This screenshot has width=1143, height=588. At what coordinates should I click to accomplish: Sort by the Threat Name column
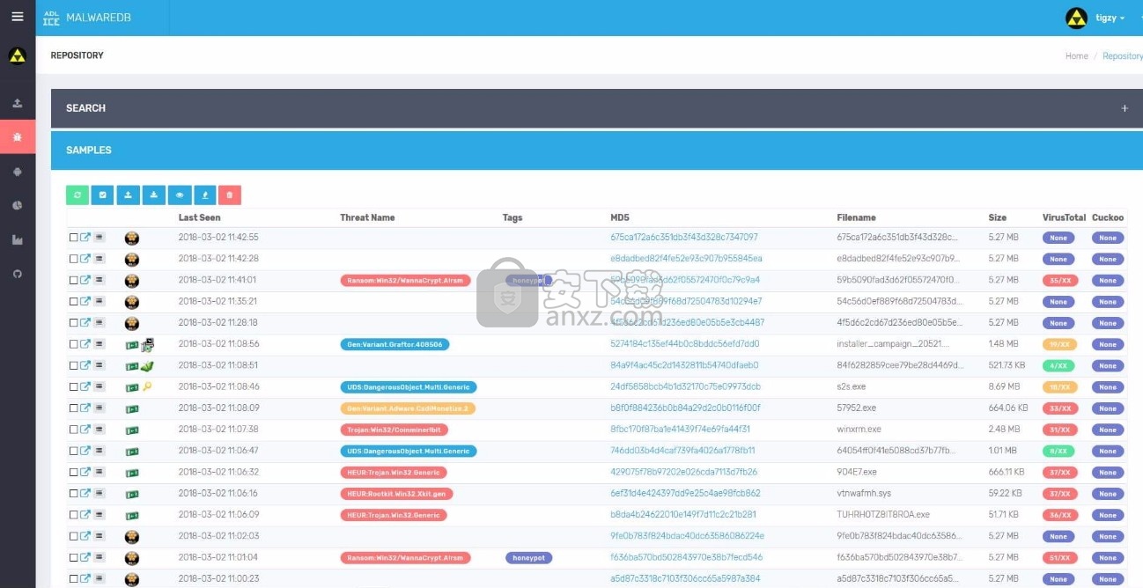pos(367,217)
